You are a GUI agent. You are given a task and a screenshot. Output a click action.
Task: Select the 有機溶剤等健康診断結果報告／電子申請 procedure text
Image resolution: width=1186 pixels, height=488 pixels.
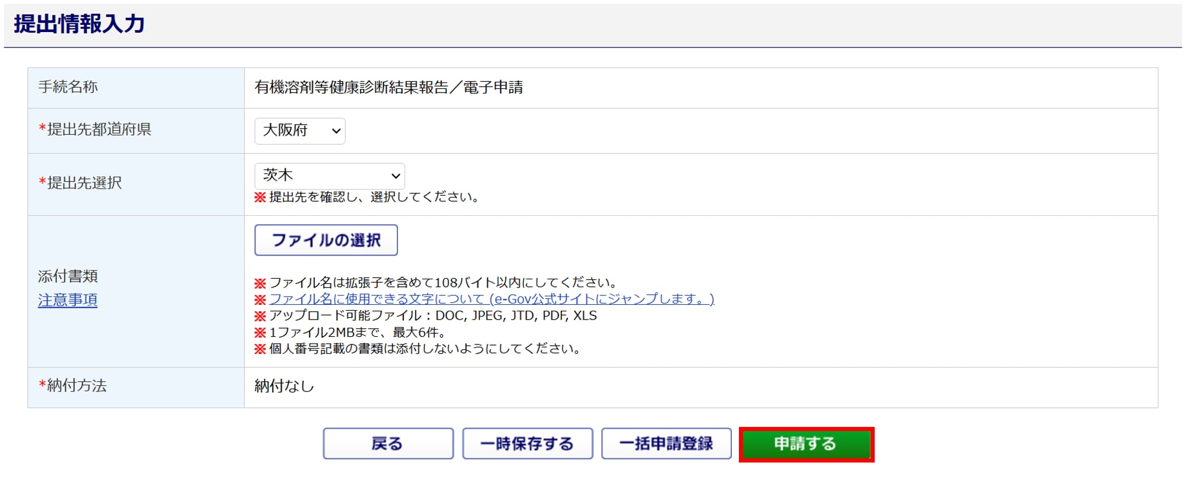(x=389, y=88)
